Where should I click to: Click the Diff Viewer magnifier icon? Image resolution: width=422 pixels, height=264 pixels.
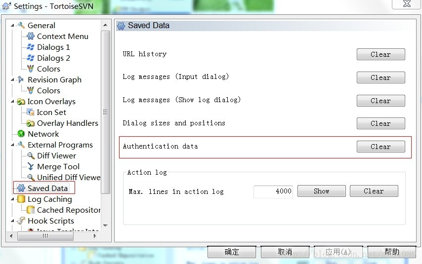31,155
